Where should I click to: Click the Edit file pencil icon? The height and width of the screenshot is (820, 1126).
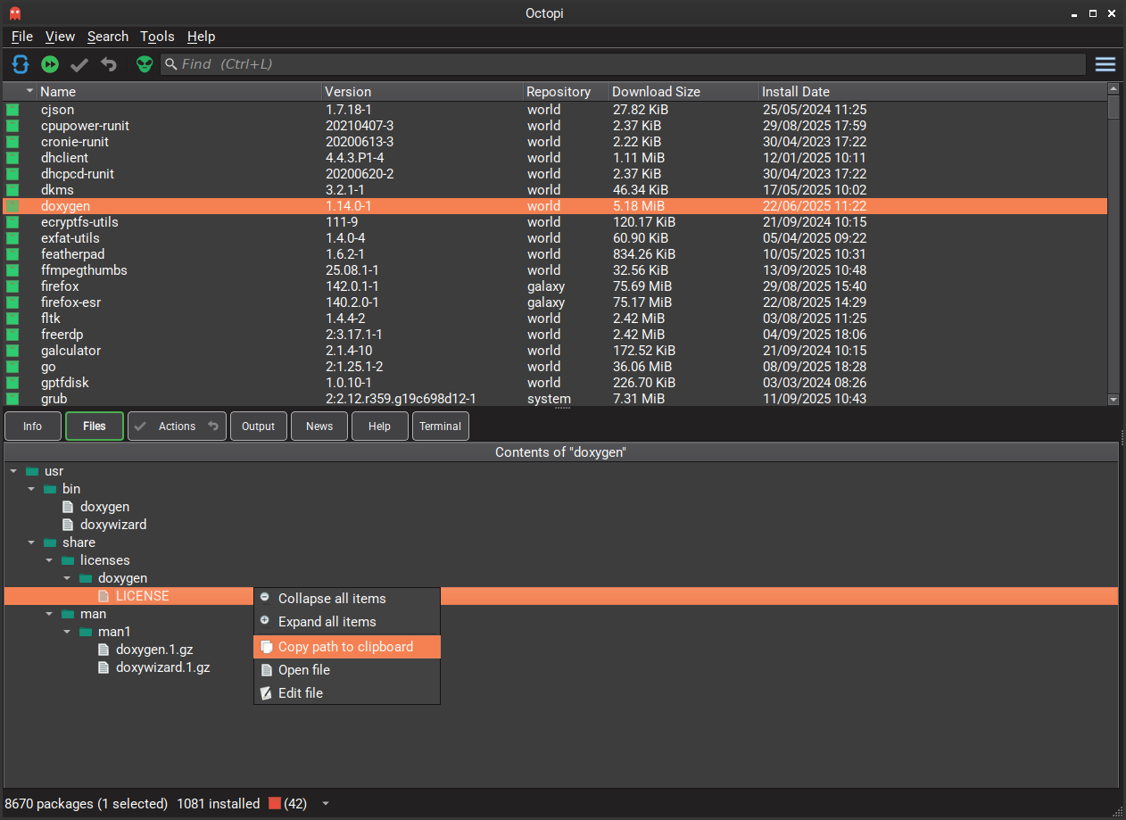pyautogui.click(x=265, y=693)
